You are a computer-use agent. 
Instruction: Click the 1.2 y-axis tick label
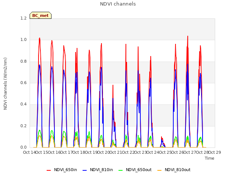23,18
